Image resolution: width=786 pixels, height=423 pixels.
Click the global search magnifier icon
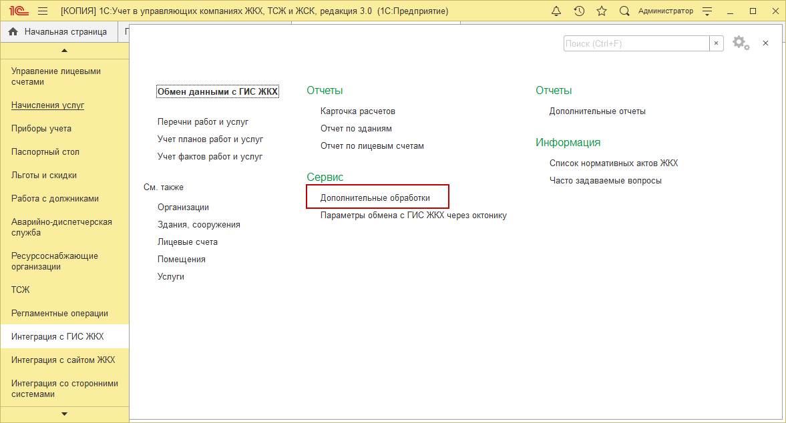coord(624,11)
